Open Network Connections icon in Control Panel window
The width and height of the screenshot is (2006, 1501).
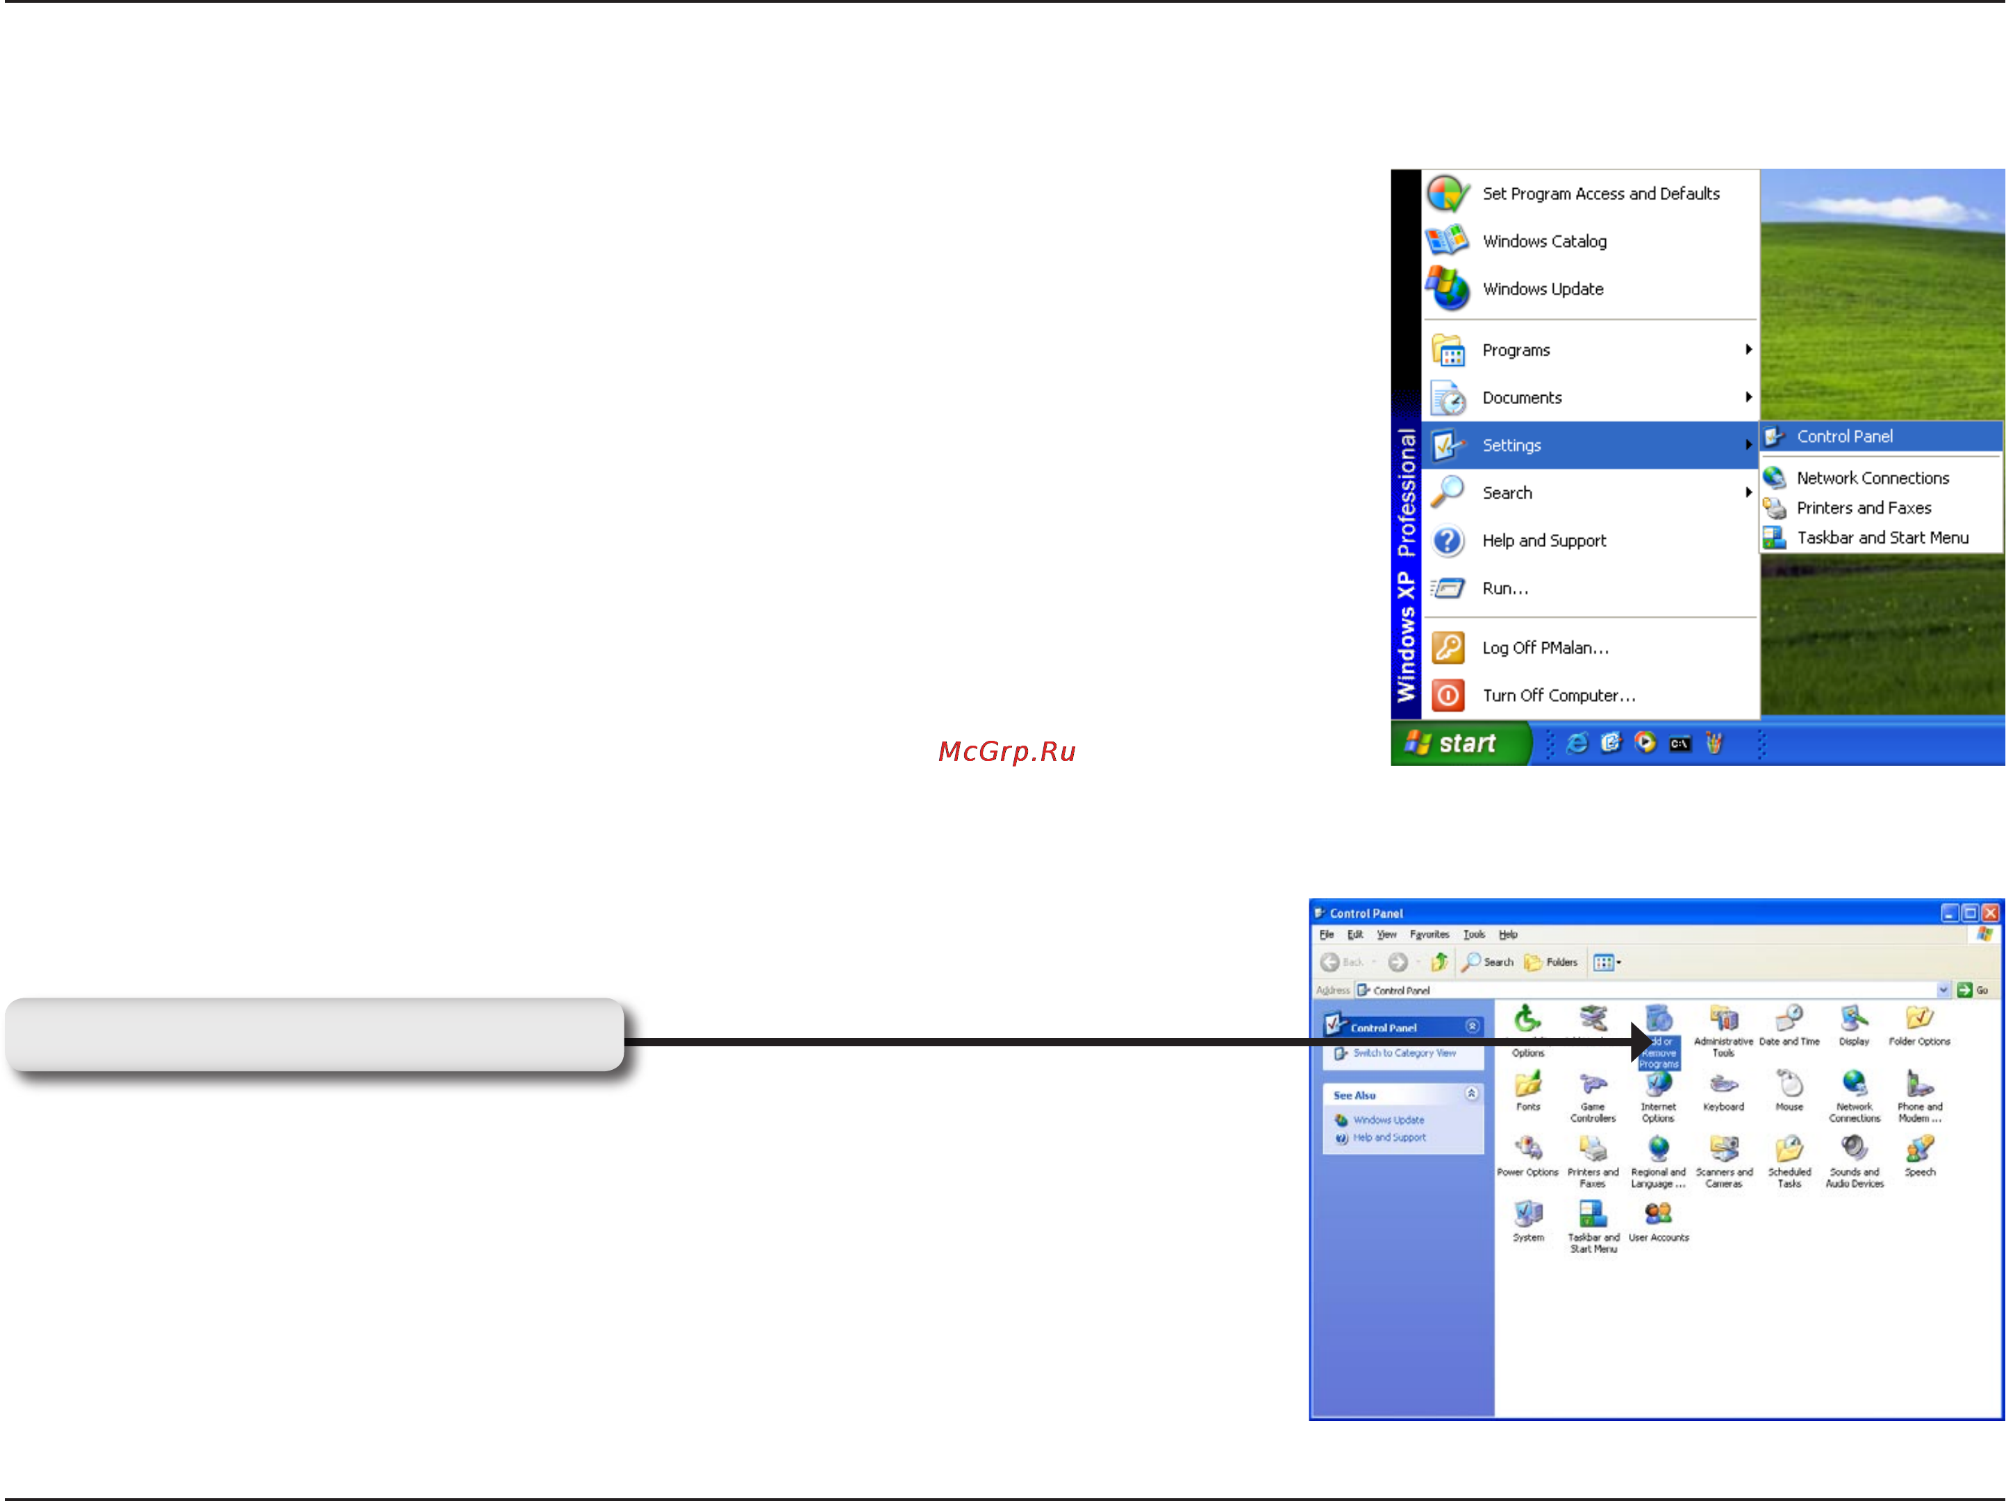pos(1855,1098)
